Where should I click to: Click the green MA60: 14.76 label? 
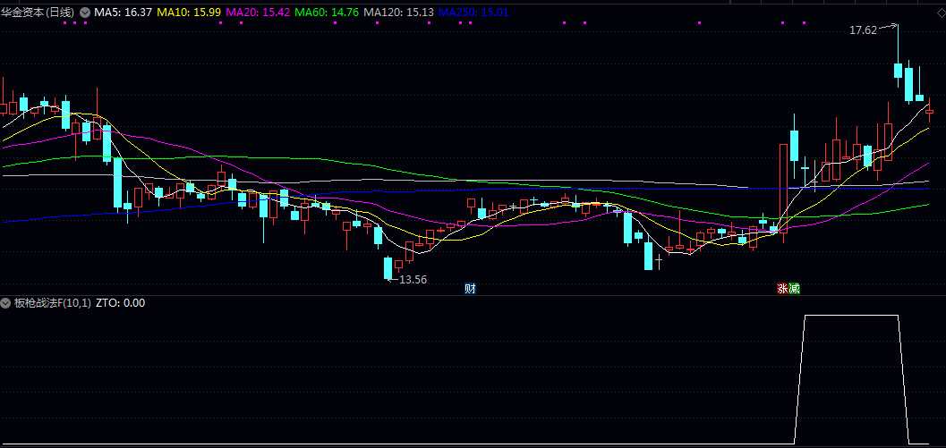(328, 12)
